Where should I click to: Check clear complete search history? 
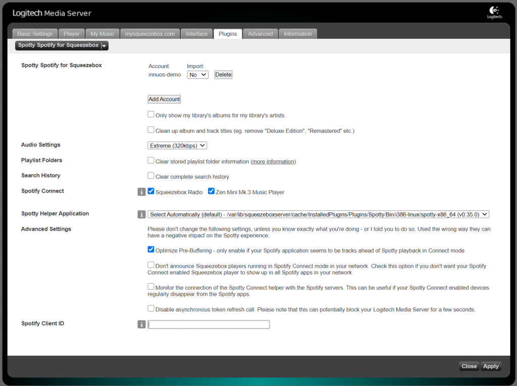[150, 176]
